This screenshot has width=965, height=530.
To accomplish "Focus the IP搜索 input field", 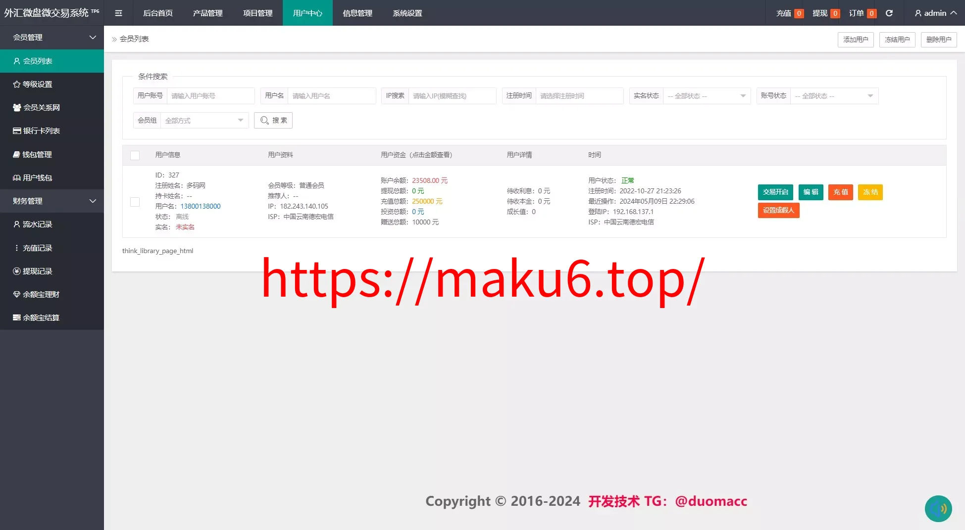I will [x=453, y=96].
